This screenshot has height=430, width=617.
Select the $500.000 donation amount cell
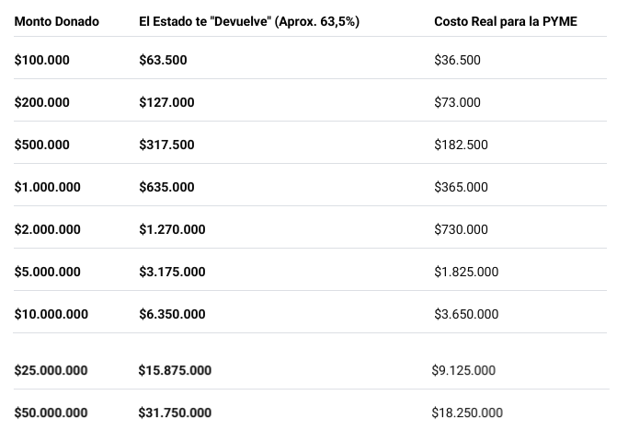click(x=42, y=145)
